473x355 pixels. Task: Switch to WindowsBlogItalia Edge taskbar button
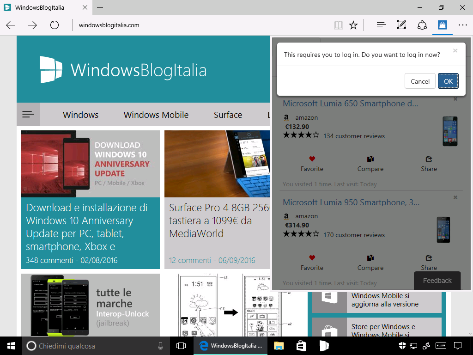pos(230,346)
